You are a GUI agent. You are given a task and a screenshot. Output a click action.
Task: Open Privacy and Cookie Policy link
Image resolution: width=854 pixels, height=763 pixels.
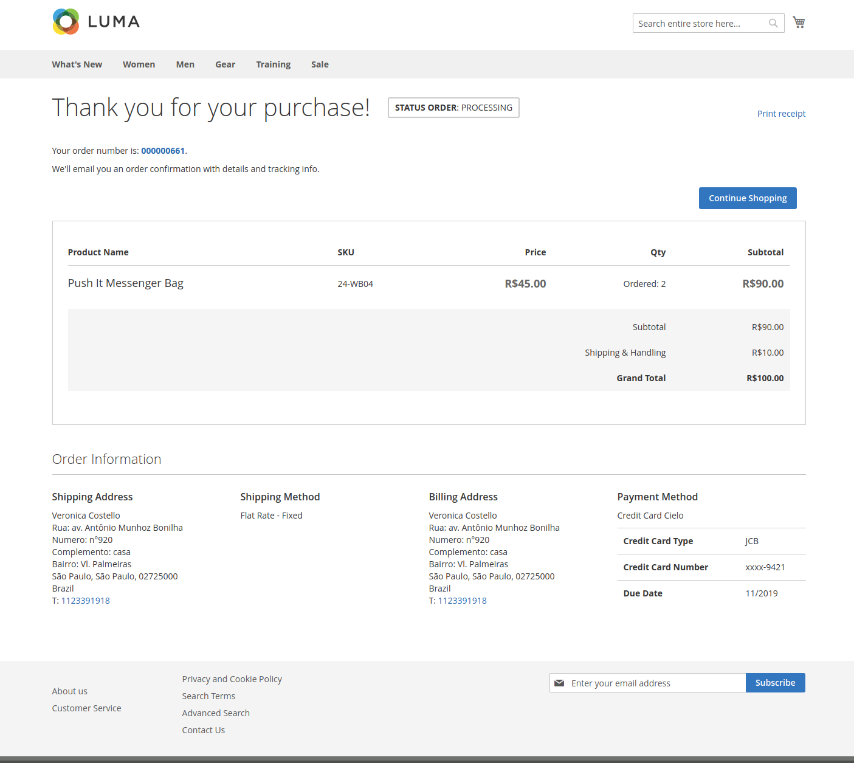pos(232,679)
